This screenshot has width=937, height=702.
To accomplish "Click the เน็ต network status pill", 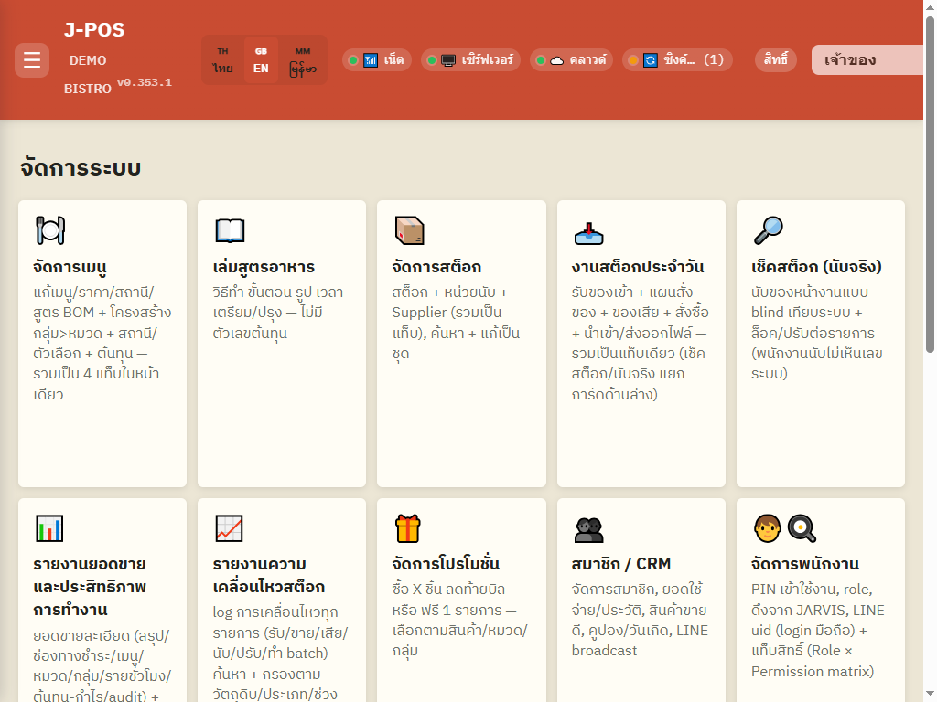I will tap(377, 59).
